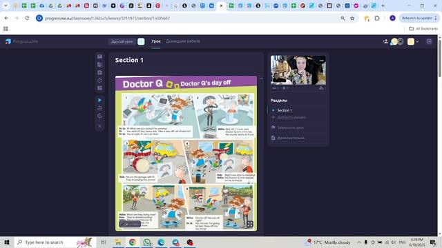
Task: Click the 'Другой урок' button
Action: [x=122, y=41]
